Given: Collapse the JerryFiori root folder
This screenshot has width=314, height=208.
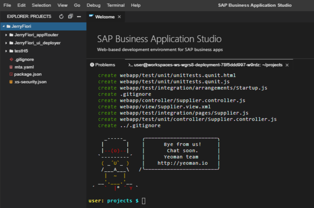Looking at the screenshot, I should tap(4, 26).
